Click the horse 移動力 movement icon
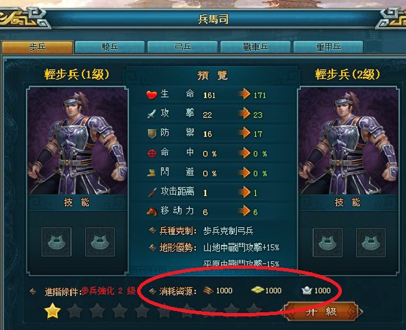The image size is (406, 330). (x=151, y=212)
